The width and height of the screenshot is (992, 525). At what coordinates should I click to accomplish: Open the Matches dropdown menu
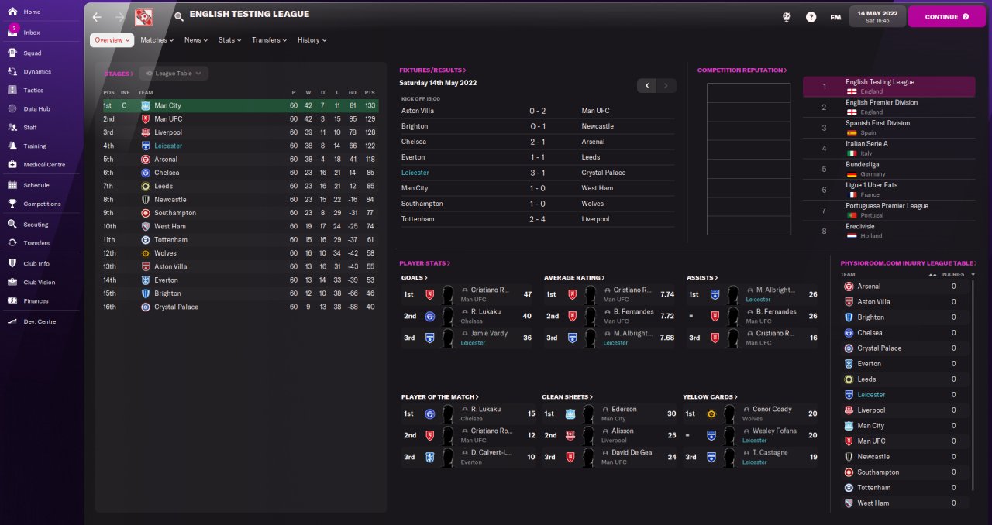click(157, 40)
